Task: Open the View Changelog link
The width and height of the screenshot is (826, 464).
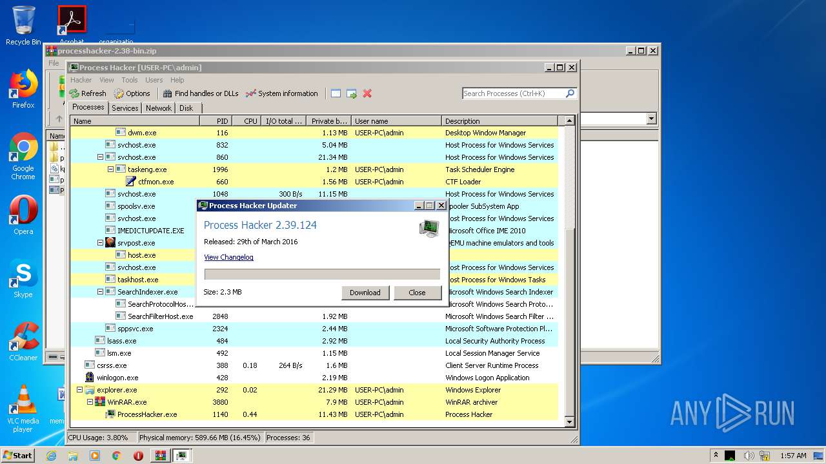Action: [228, 257]
